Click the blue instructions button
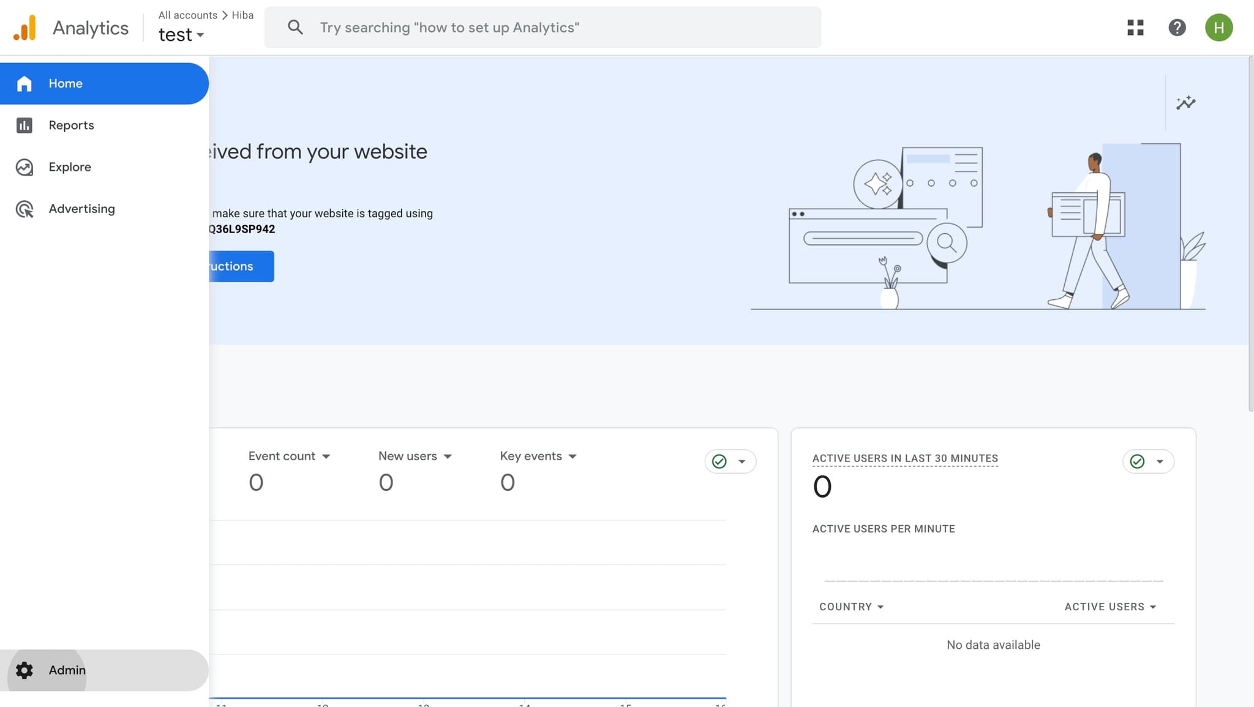1254x707 pixels. click(242, 266)
